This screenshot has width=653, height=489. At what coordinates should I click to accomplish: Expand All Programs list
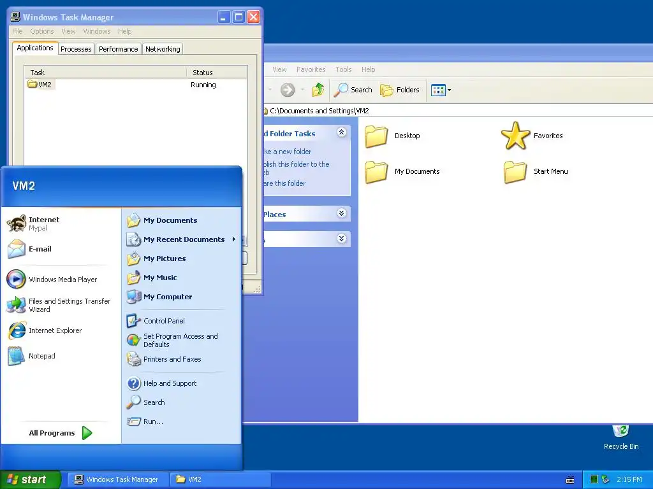point(61,433)
